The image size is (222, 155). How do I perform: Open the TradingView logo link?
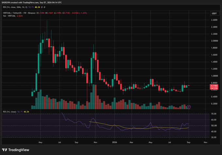pos(16,150)
